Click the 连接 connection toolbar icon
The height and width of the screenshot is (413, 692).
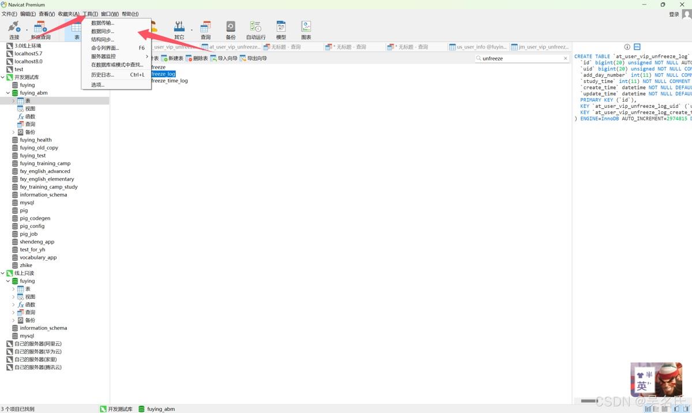[x=14, y=30]
